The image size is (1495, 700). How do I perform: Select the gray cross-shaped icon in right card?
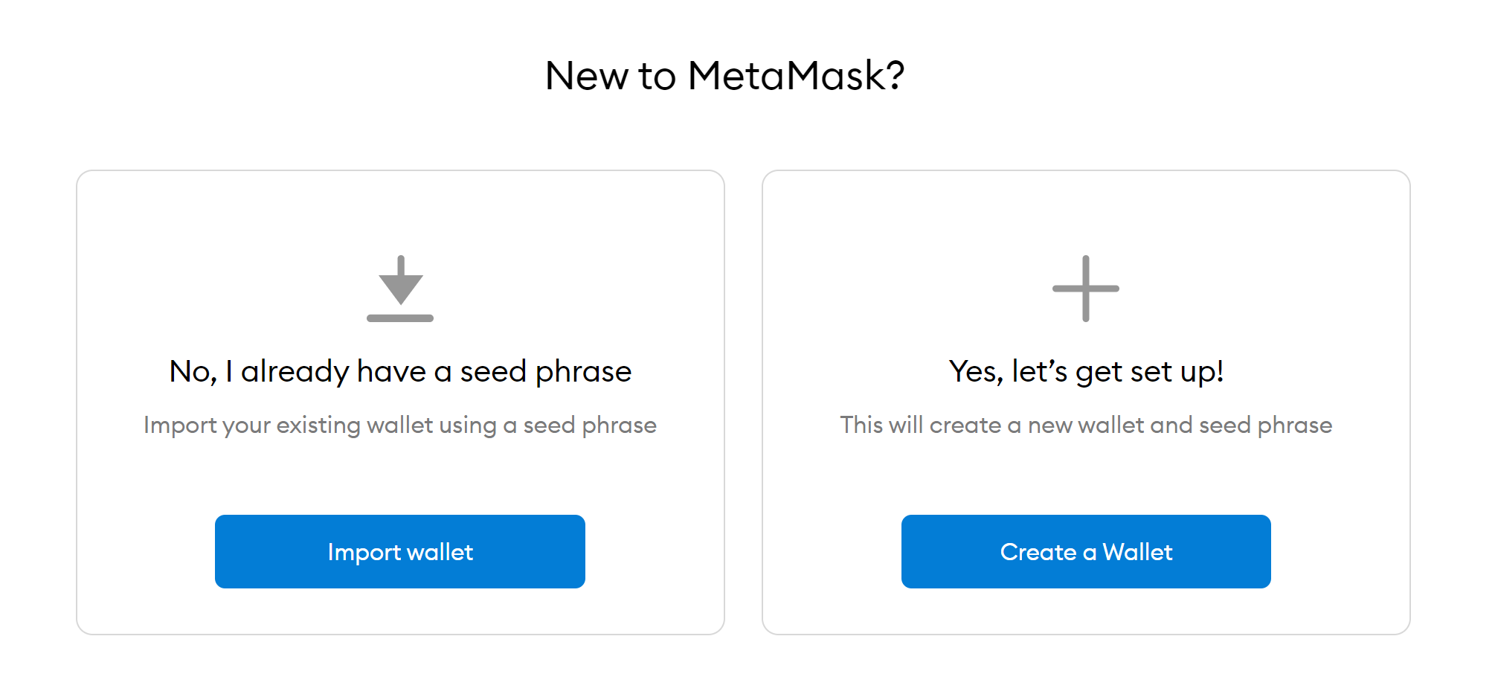coord(1085,289)
